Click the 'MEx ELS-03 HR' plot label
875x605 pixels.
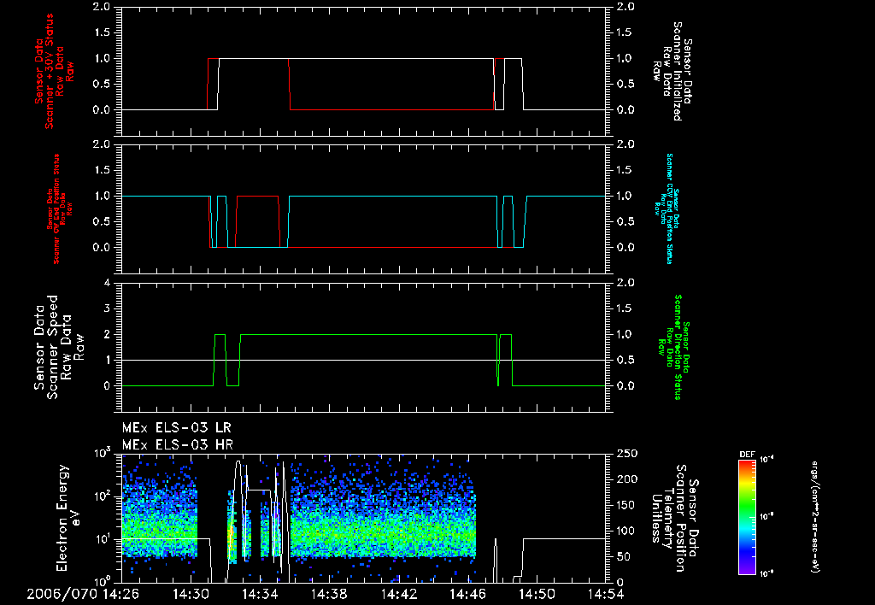178,445
